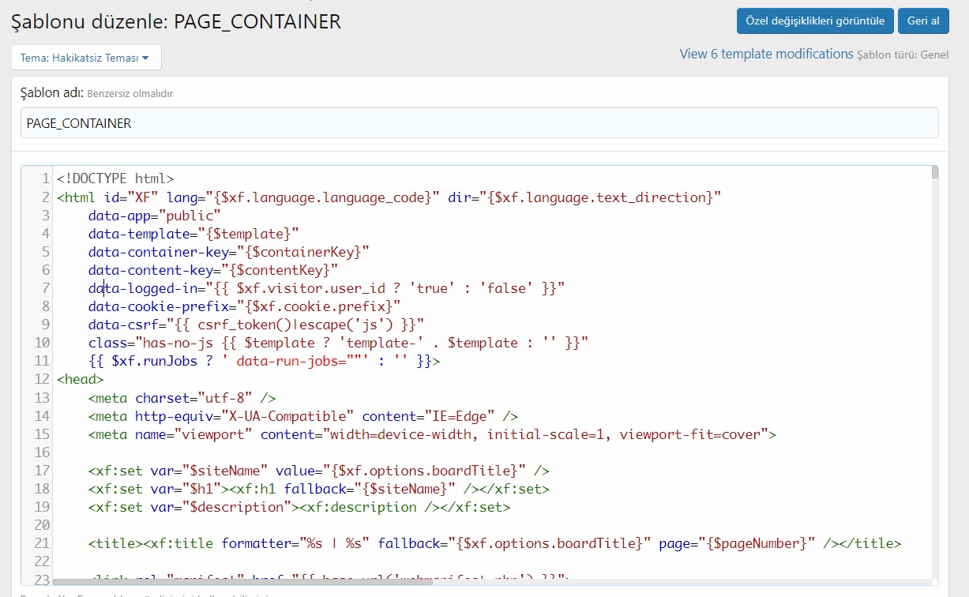969x597 pixels.
Task: Click the Şablon türü: Genel label
Action: (x=903, y=55)
